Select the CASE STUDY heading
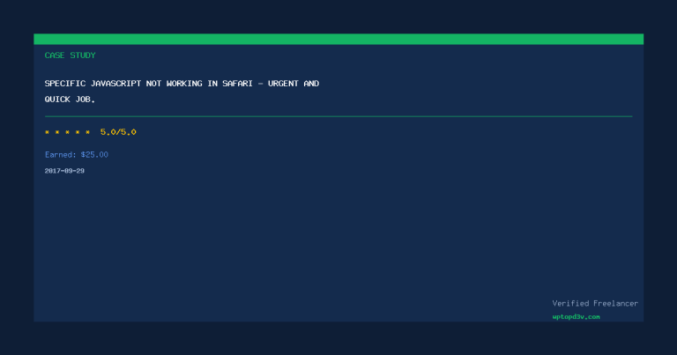This screenshot has height=355, width=677. [x=70, y=55]
